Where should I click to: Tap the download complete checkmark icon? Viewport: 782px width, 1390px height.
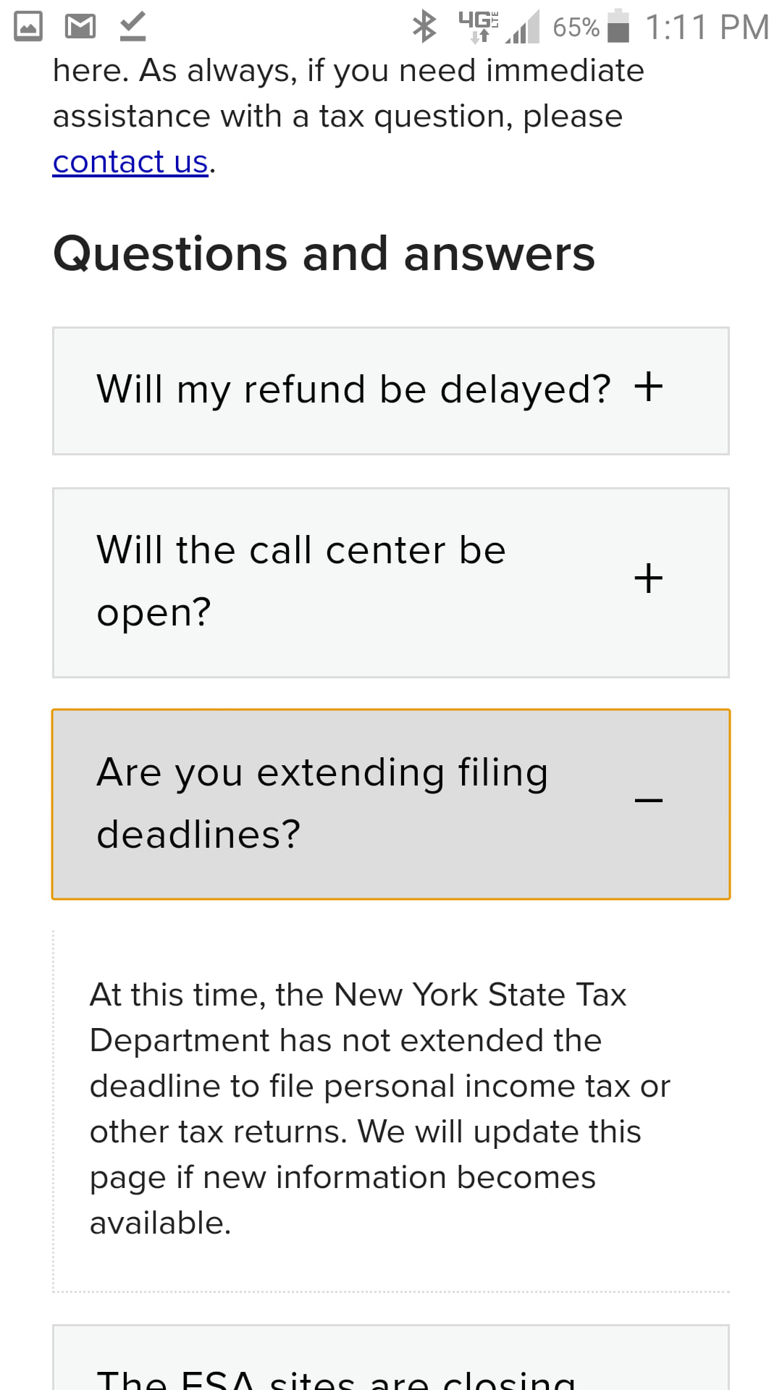[x=133, y=27]
